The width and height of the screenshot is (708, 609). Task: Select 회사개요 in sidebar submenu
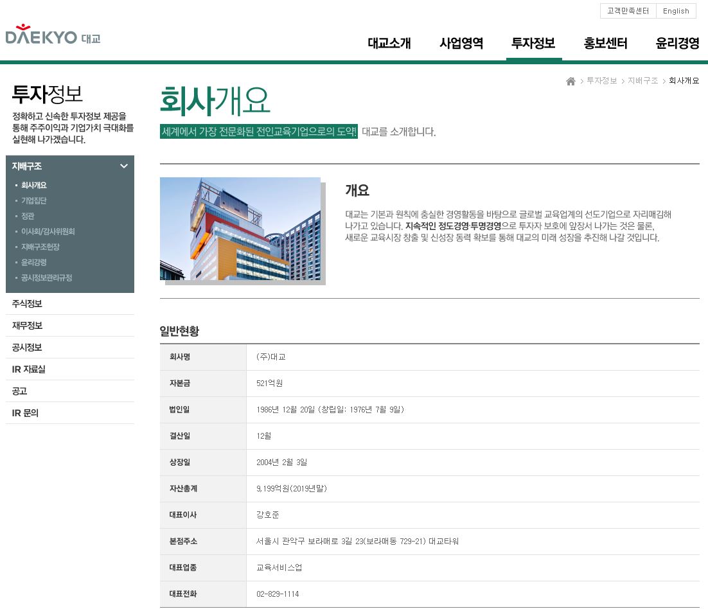[34, 185]
